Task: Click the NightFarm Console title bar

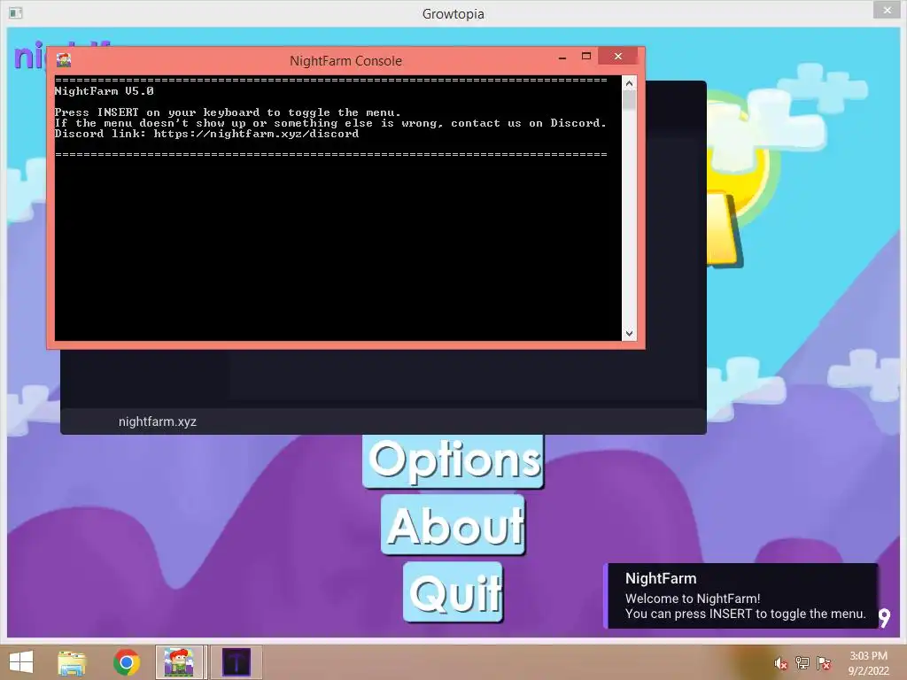Action: pos(345,61)
